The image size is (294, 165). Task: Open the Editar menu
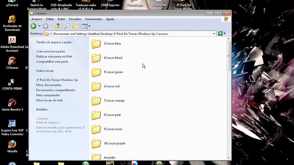click(x=50, y=19)
